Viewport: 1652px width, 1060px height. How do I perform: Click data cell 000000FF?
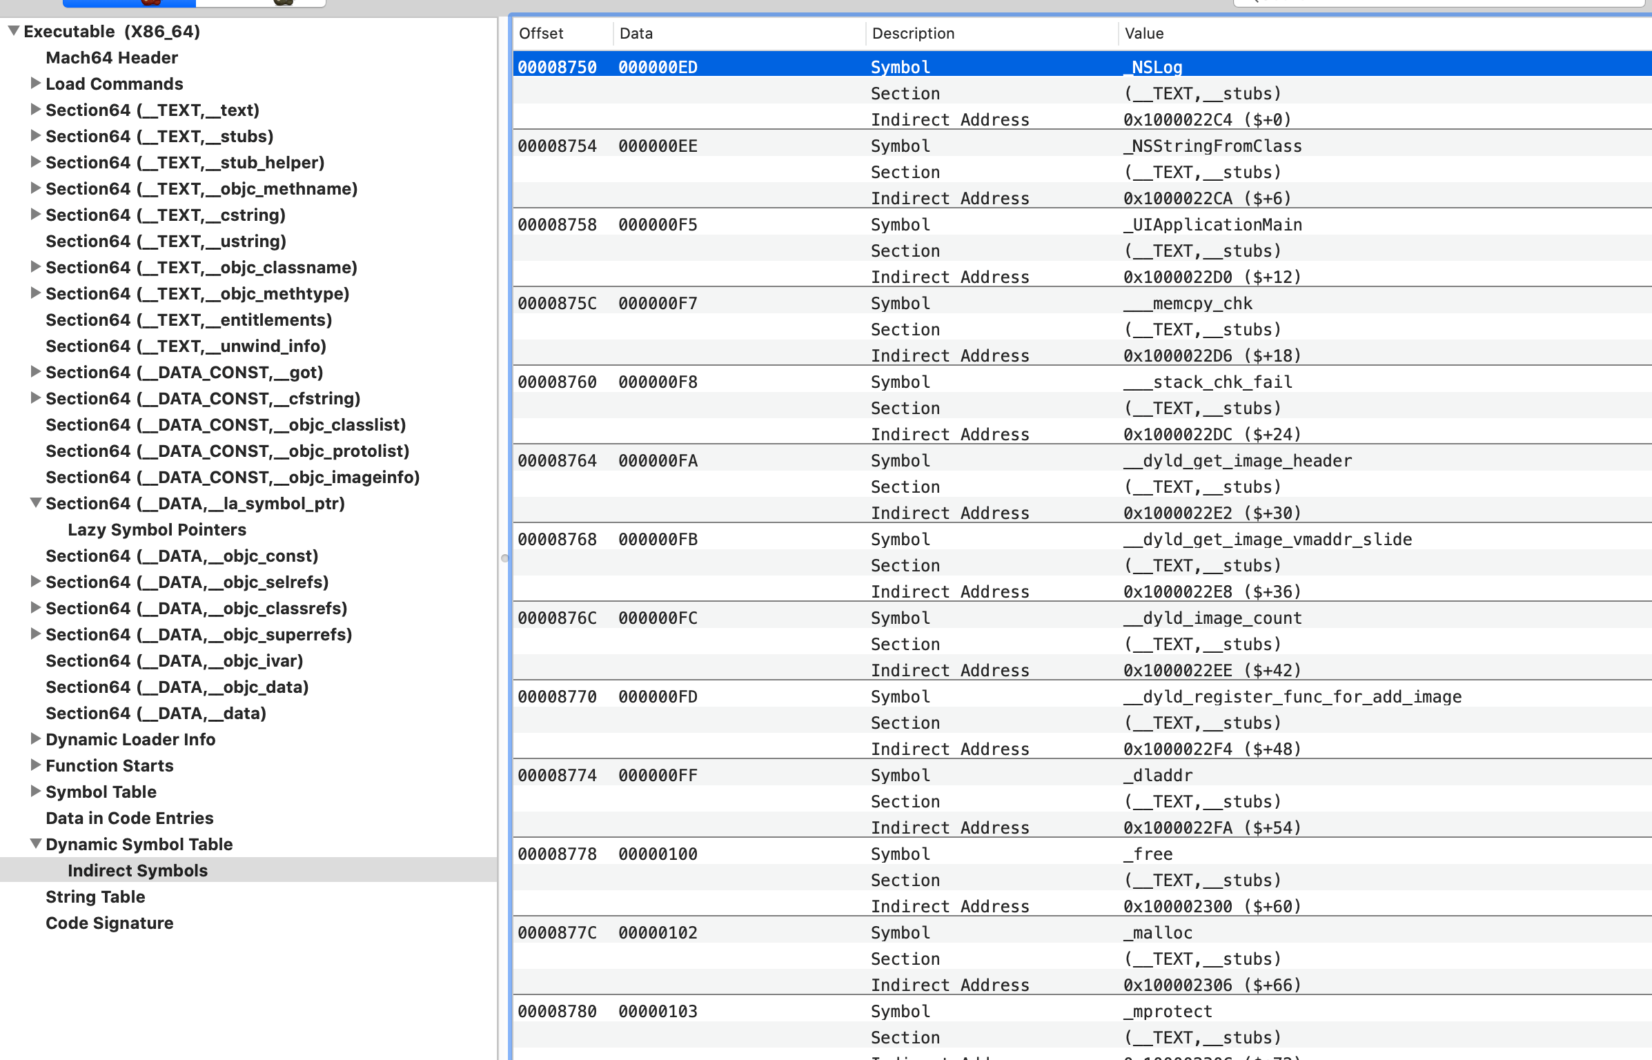click(658, 776)
